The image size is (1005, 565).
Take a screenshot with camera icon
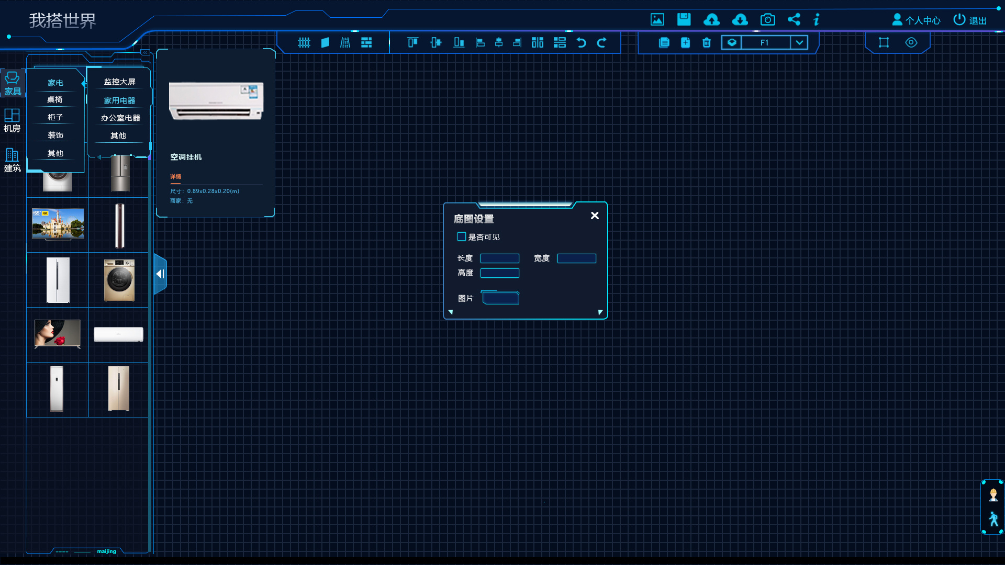point(768,20)
